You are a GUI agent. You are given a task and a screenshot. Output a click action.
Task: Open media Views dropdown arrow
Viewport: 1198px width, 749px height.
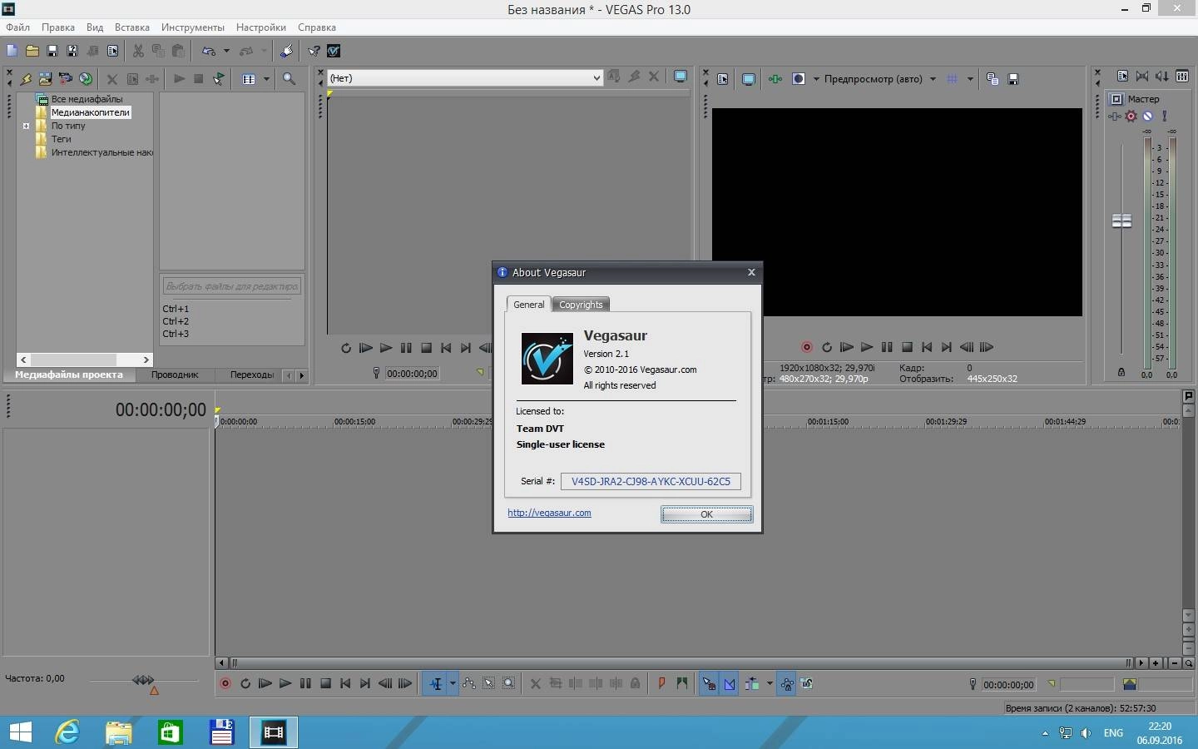pyautogui.click(x=266, y=79)
